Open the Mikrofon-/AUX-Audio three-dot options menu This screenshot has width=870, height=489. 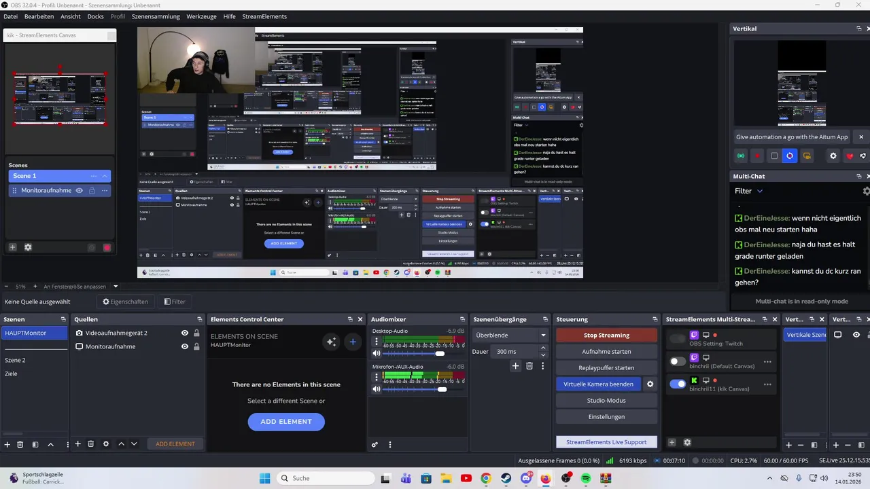[377, 376]
